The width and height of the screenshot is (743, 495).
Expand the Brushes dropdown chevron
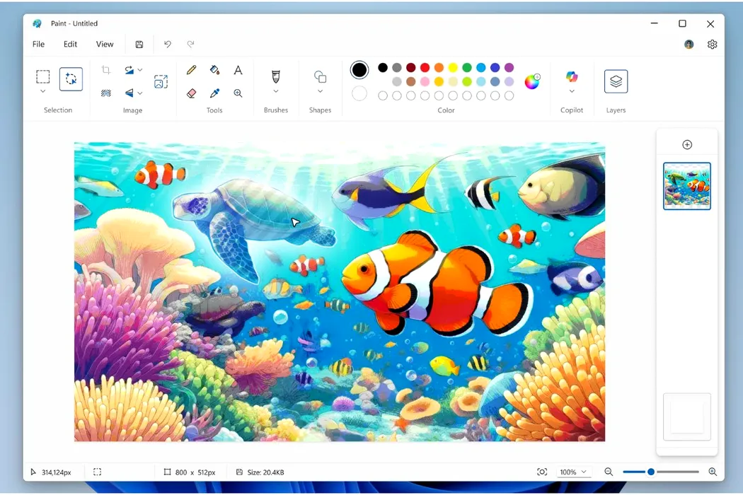276,91
